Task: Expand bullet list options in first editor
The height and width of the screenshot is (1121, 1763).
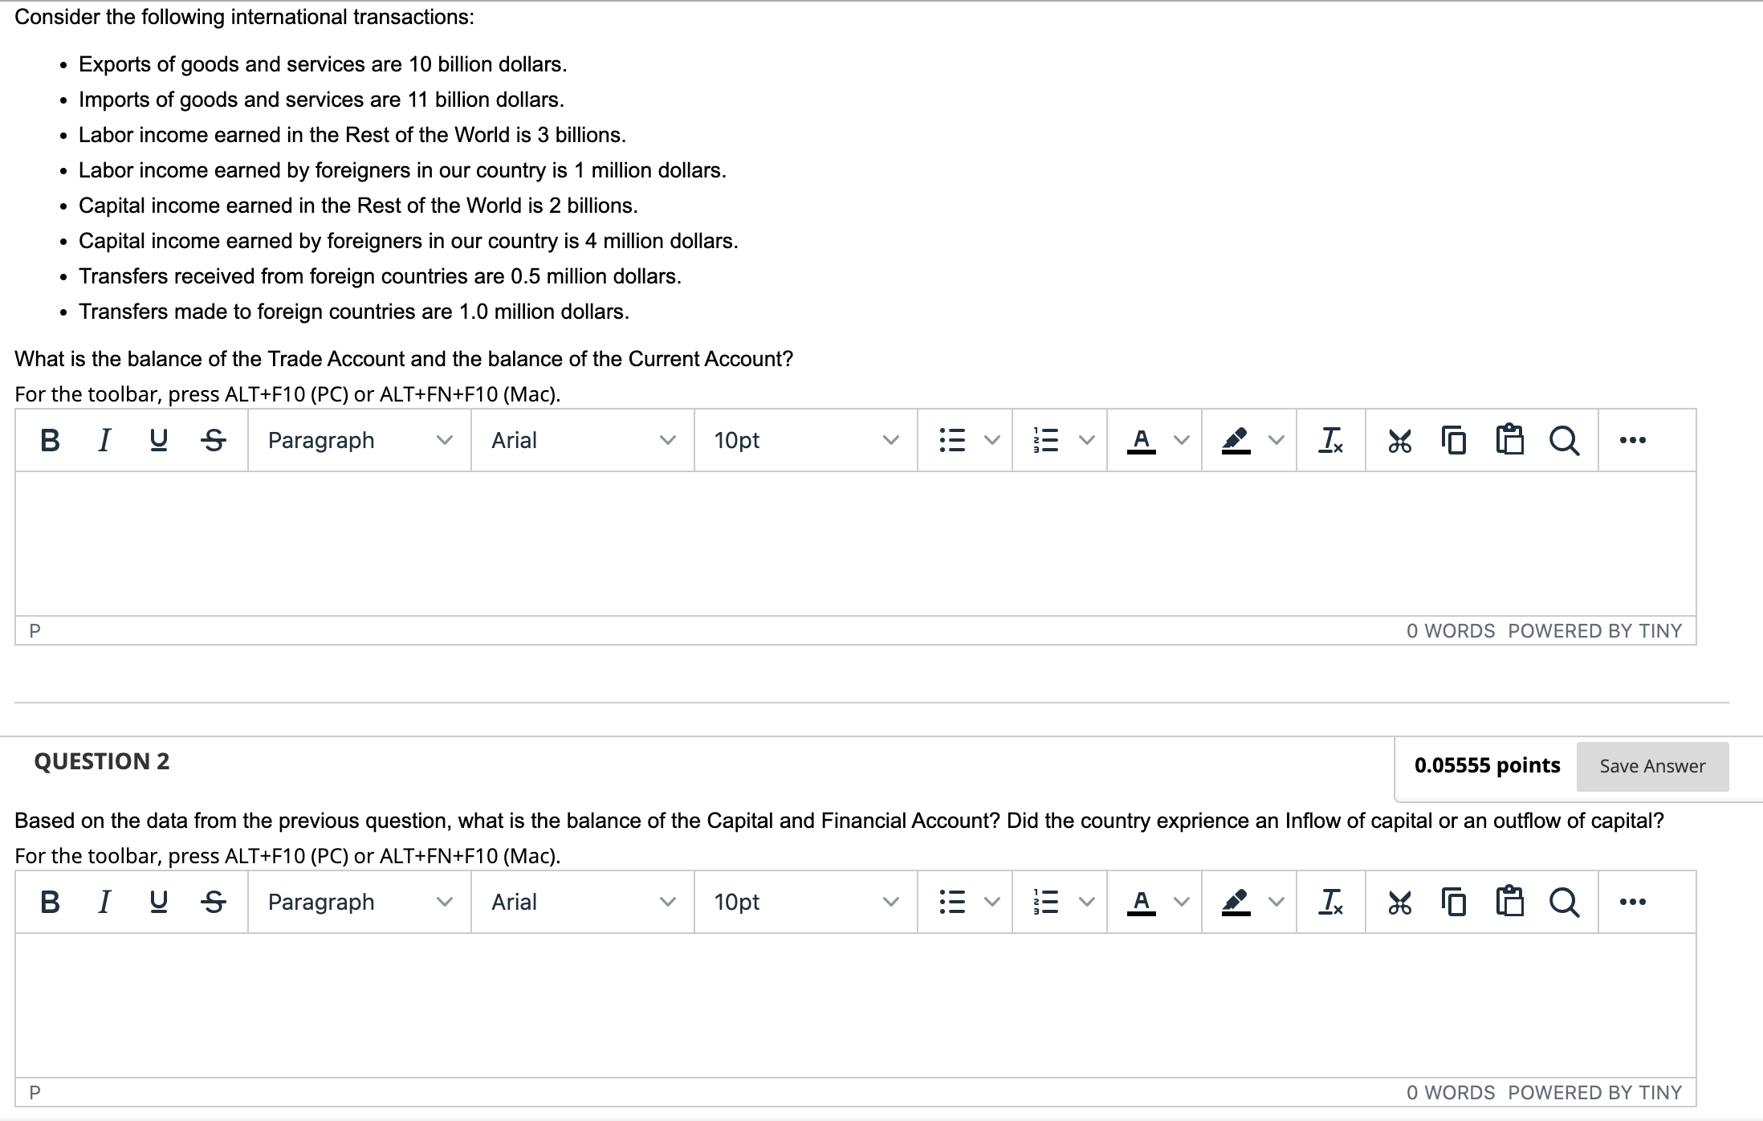Action: tap(993, 440)
